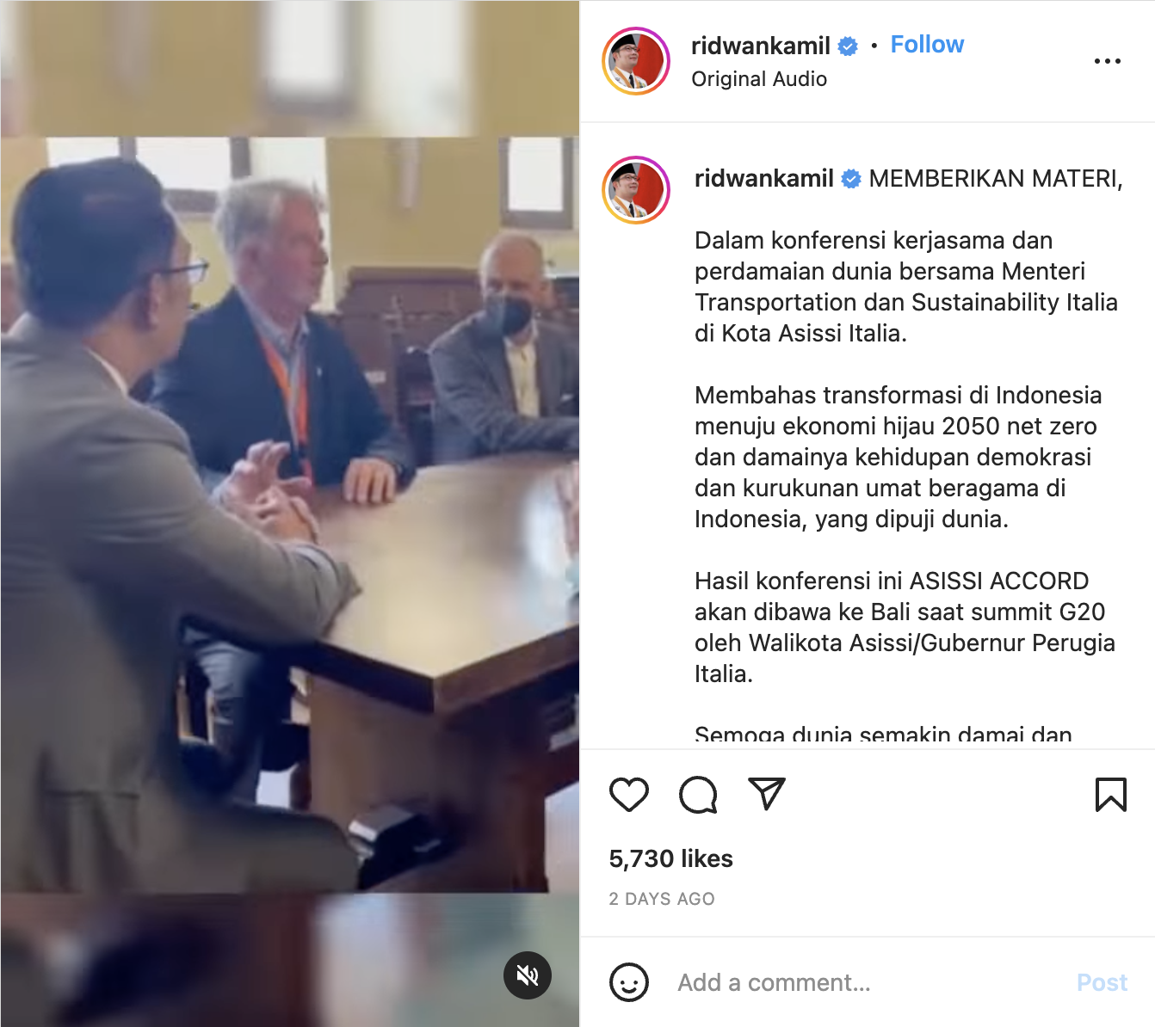Image resolution: width=1155 pixels, height=1027 pixels.
Task: Open ridwankamil username link in header
Action: click(x=761, y=46)
